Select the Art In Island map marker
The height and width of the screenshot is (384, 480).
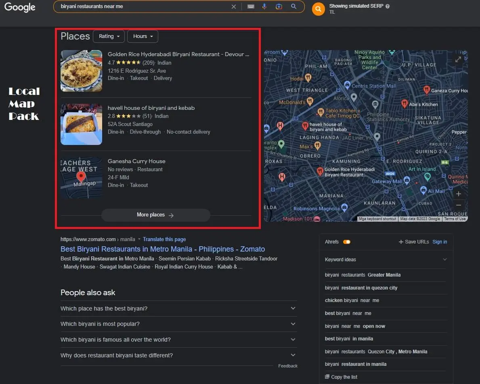point(428,176)
